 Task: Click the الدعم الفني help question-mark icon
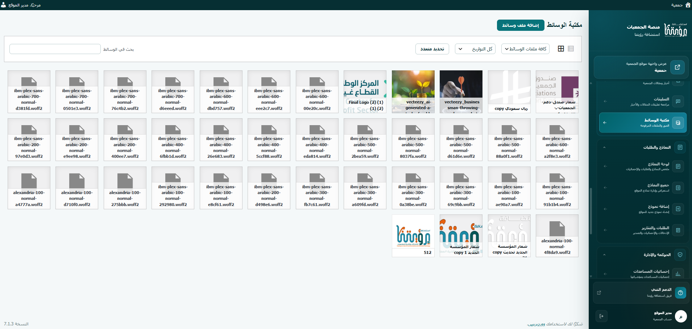click(681, 293)
